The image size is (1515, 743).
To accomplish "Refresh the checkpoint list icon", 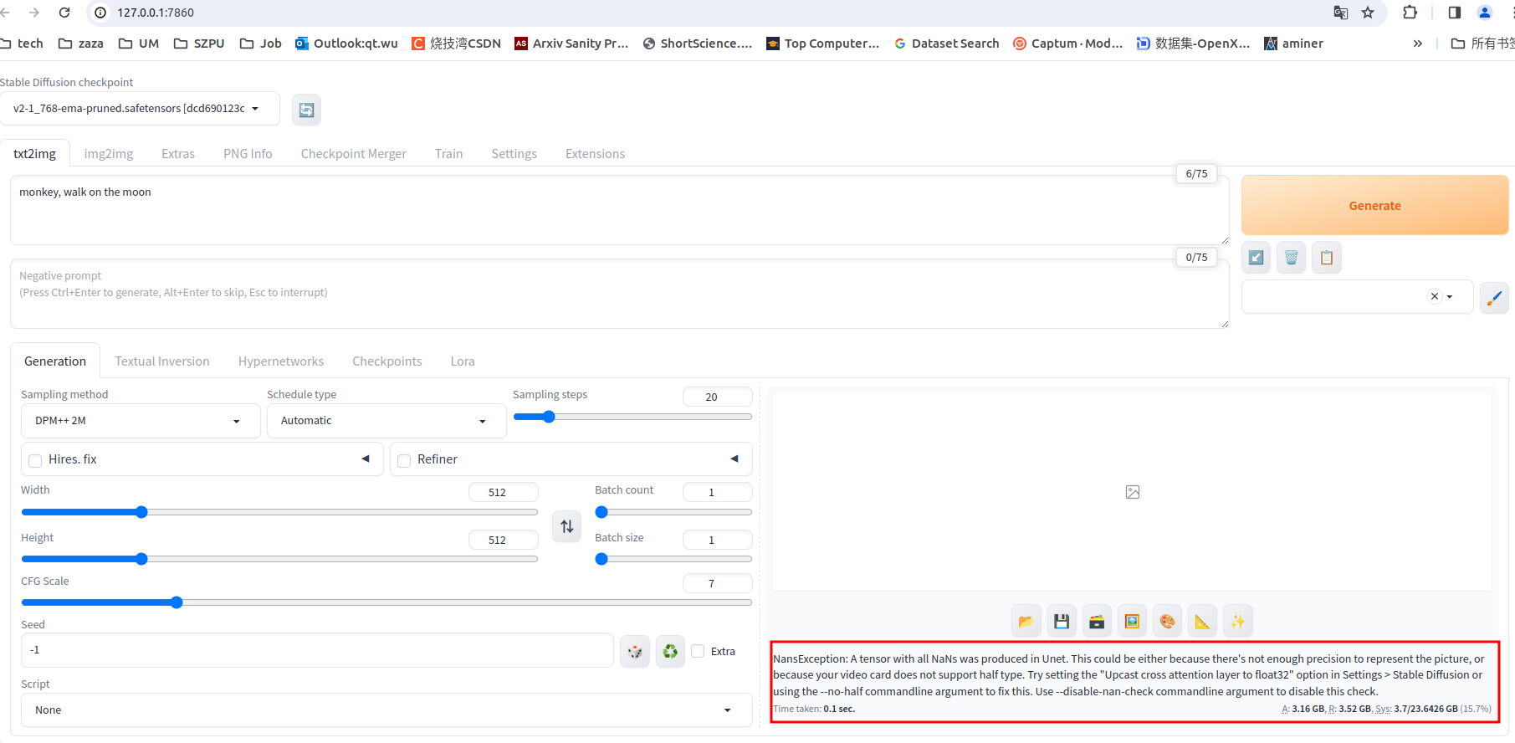I will coord(306,110).
